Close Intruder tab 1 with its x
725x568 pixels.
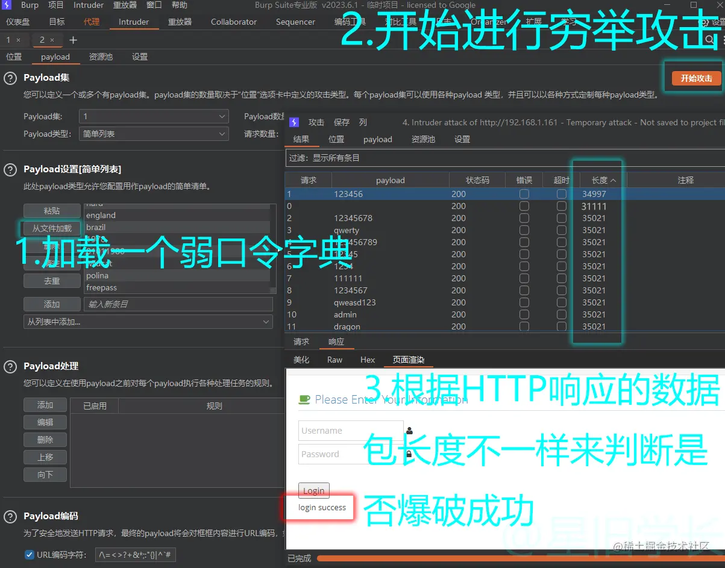[18, 40]
